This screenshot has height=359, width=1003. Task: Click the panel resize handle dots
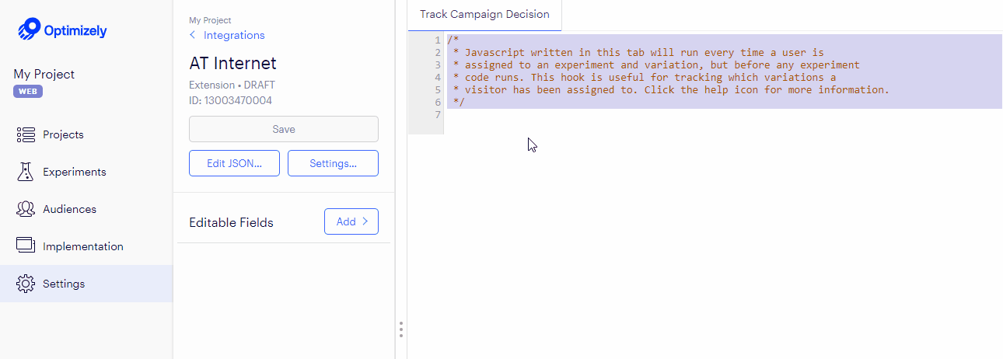(x=400, y=329)
